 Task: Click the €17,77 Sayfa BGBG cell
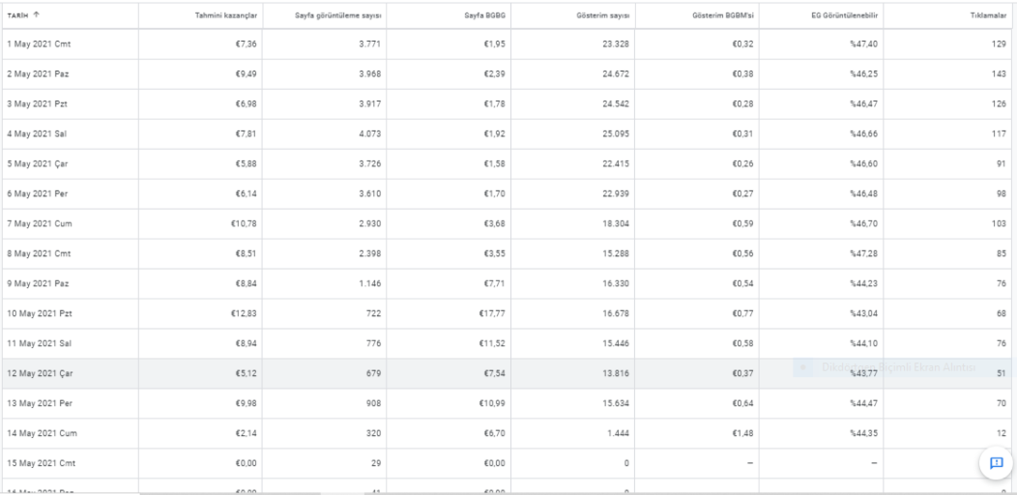[494, 313]
